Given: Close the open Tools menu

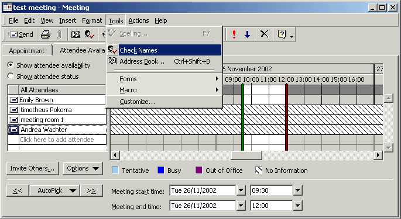Looking at the screenshot, I should [115, 20].
